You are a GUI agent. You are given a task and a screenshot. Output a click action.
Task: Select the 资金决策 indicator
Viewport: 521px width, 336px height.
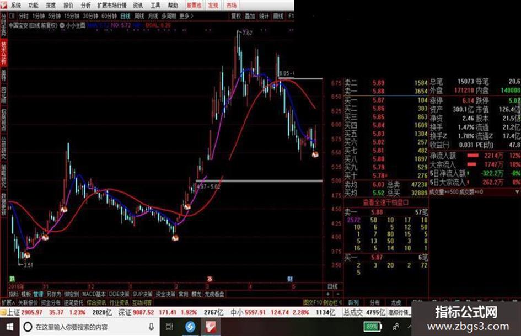click(165, 294)
